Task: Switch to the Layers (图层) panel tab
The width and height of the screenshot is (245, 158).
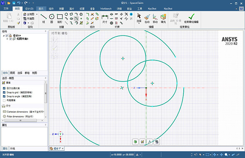Action: (x=13, y=73)
